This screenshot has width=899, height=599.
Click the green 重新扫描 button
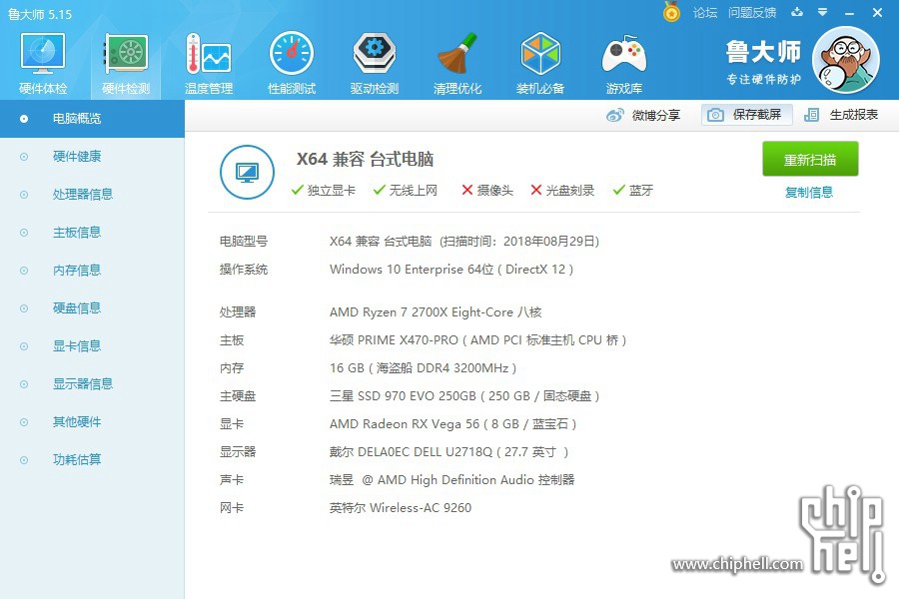pyautogui.click(x=810, y=159)
